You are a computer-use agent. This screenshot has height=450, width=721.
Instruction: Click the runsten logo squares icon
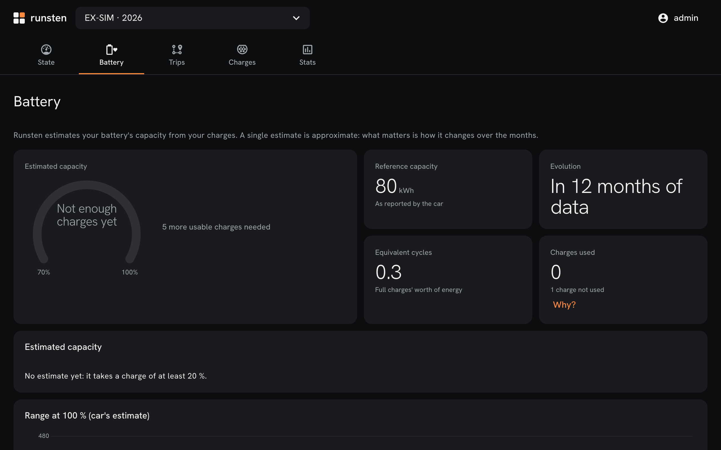19,18
